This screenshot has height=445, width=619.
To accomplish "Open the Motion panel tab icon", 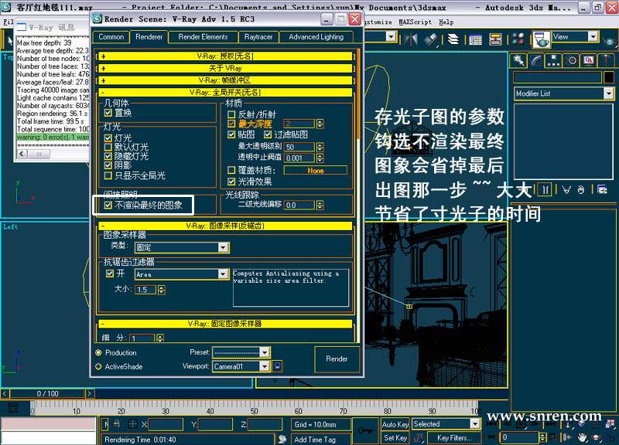I will tap(572, 61).
